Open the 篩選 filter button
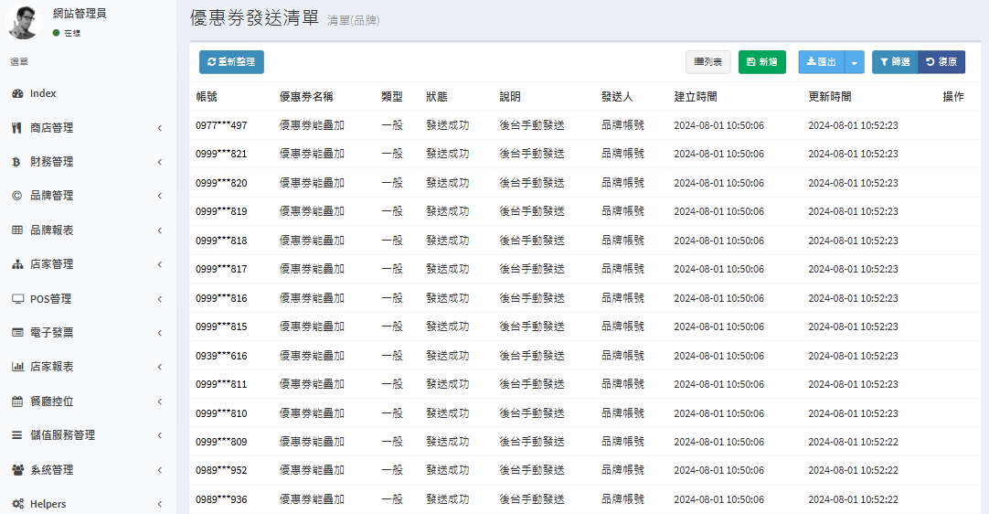Image resolution: width=989 pixels, height=514 pixels. pyautogui.click(x=894, y=62)
